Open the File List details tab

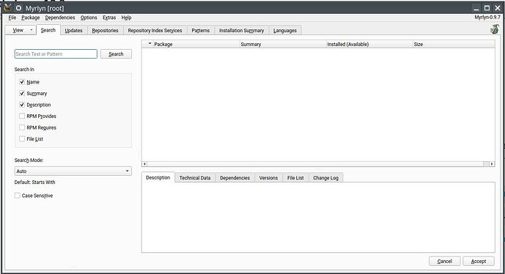295,178
